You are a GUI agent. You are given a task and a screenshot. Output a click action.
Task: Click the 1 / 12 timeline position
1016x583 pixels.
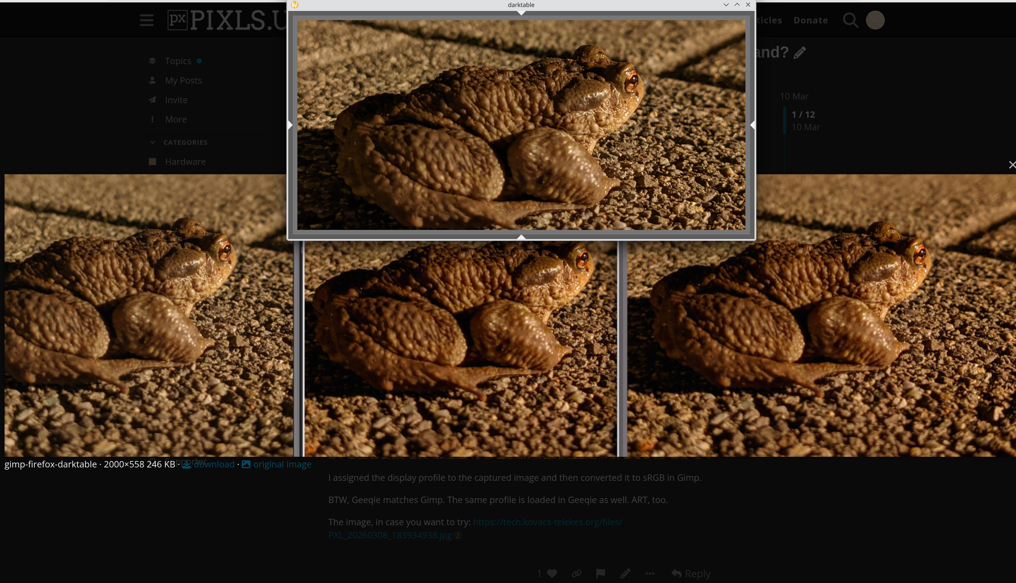pos(803,115)
